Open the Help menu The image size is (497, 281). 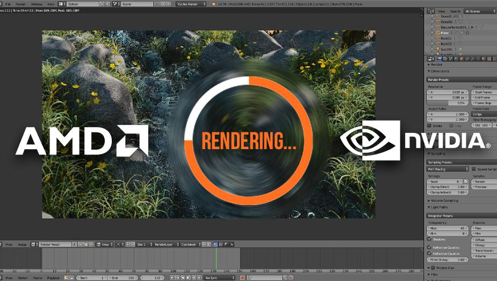51,4
